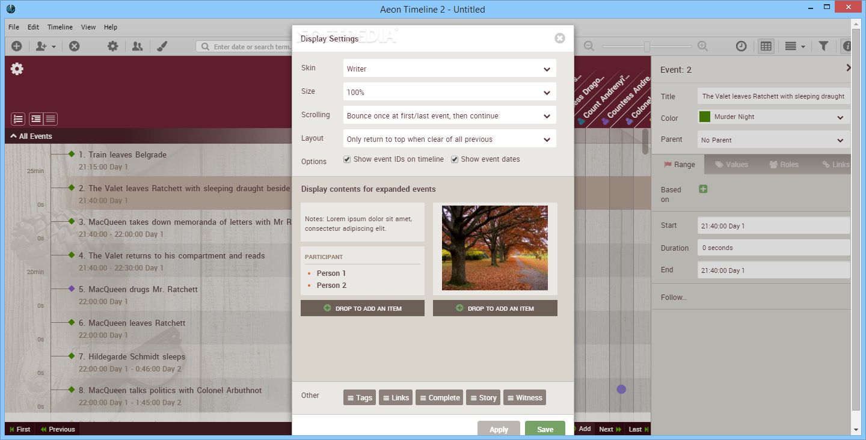Switch to the Links tab
The height and width of the screenshot is (440, 866).
click(835, 164)
